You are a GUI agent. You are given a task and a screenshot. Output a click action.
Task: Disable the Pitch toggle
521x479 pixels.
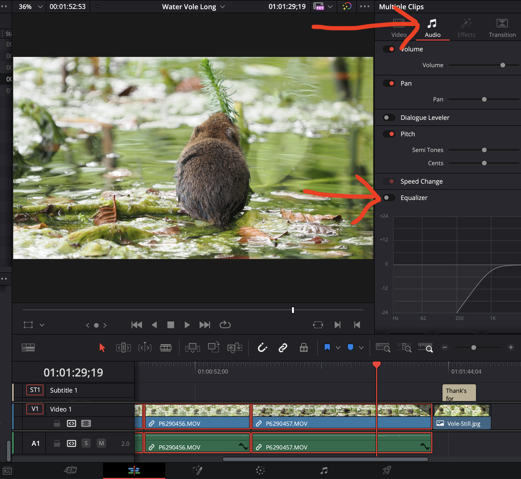tap(388, 134)
